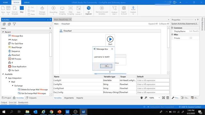Click the ConfigSheet variable name cell

78,88
